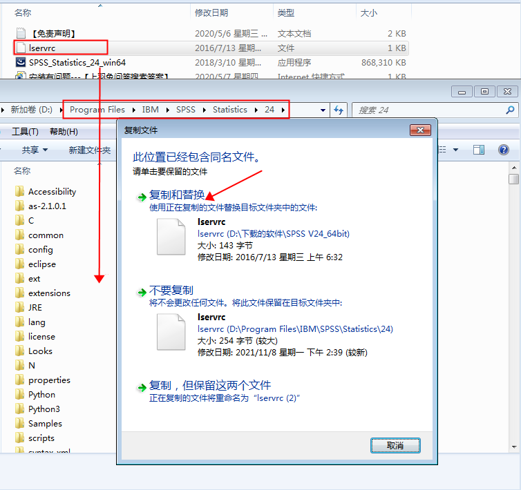The height and width of the screenshot is (490, 521).
Task: Click the extensions folder icon
Action: [x=19, y=293]
